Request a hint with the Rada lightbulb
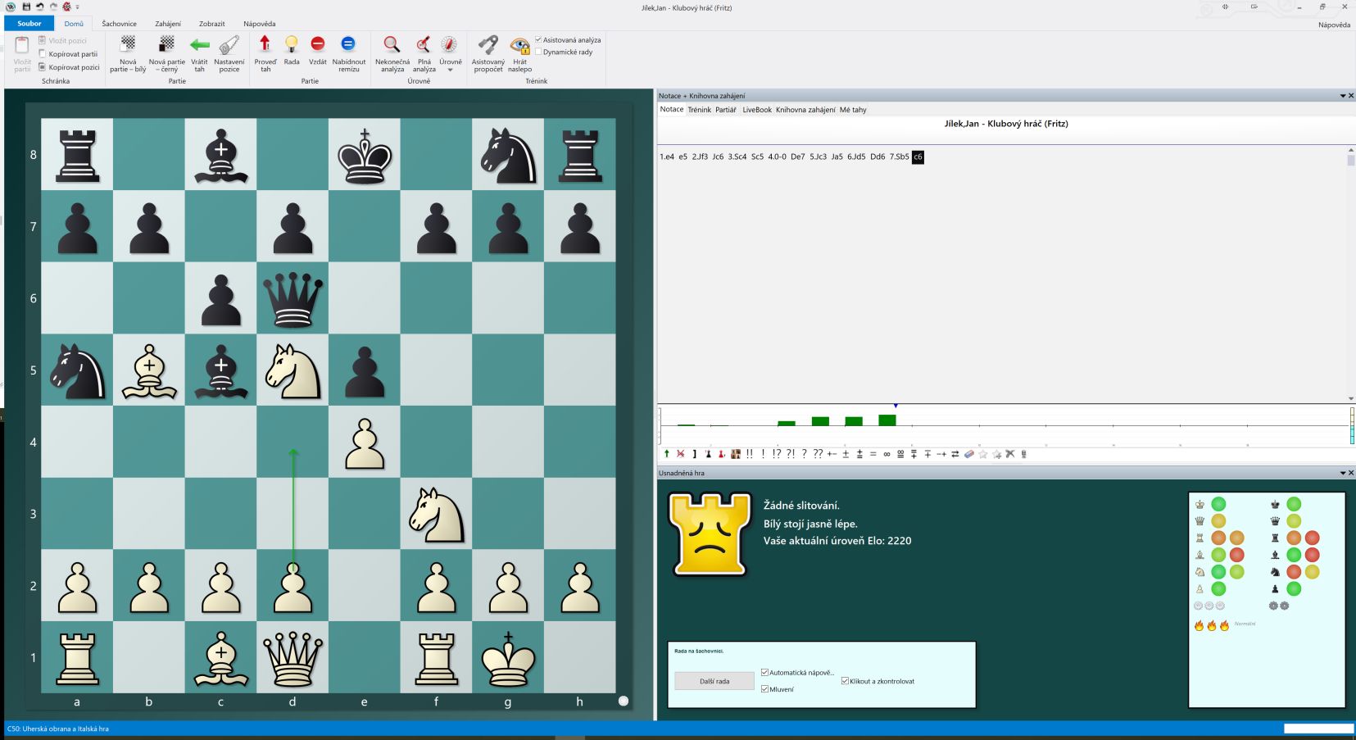1356x740 pixels. (x=292, y=51)
